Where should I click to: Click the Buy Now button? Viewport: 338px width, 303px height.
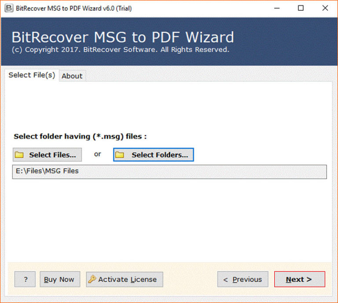pyautogui.click(x=60, y=279)
